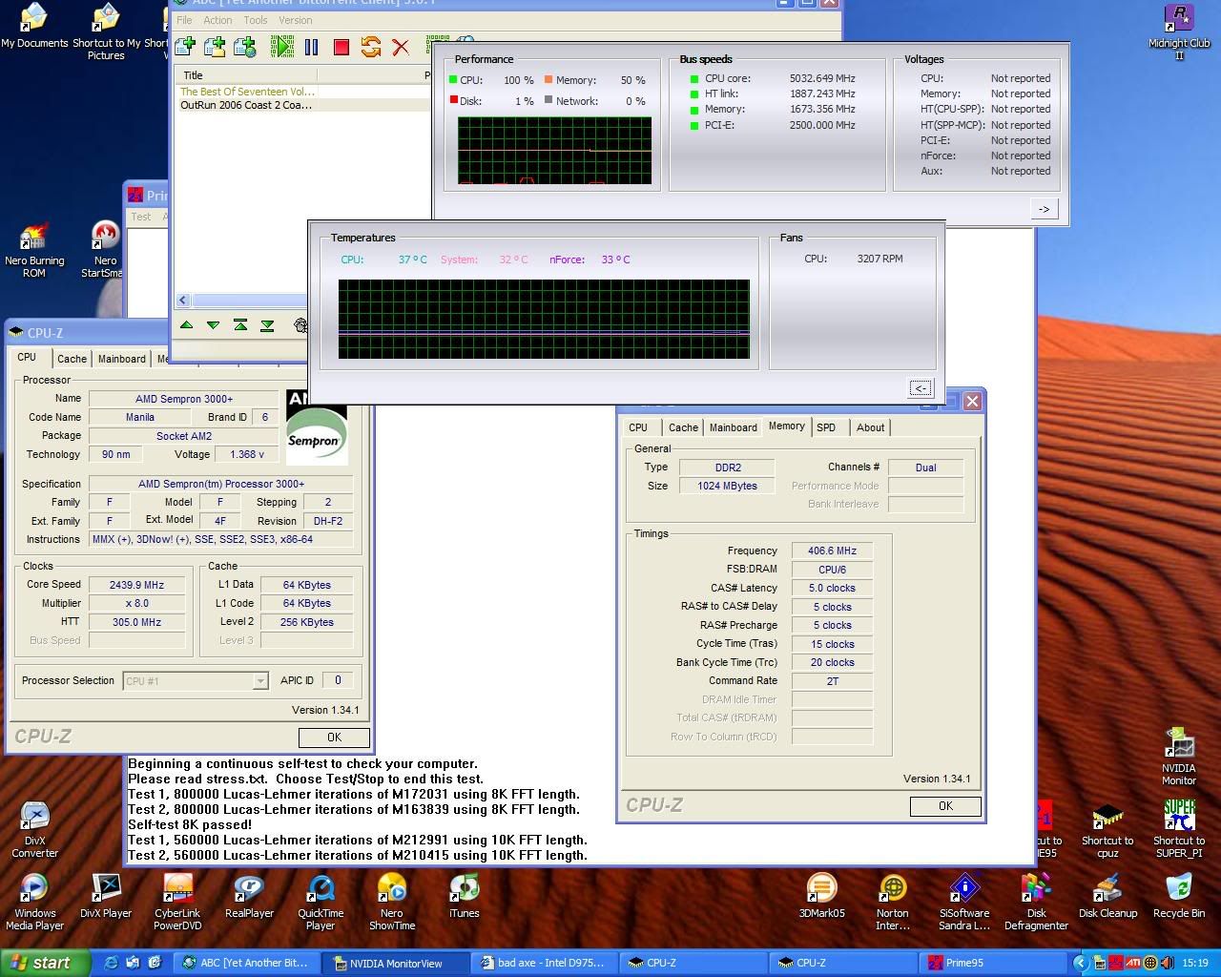1221x977 pixels.
Task: Click OK in CPU-Z Memory window
Action: [945, 806]
